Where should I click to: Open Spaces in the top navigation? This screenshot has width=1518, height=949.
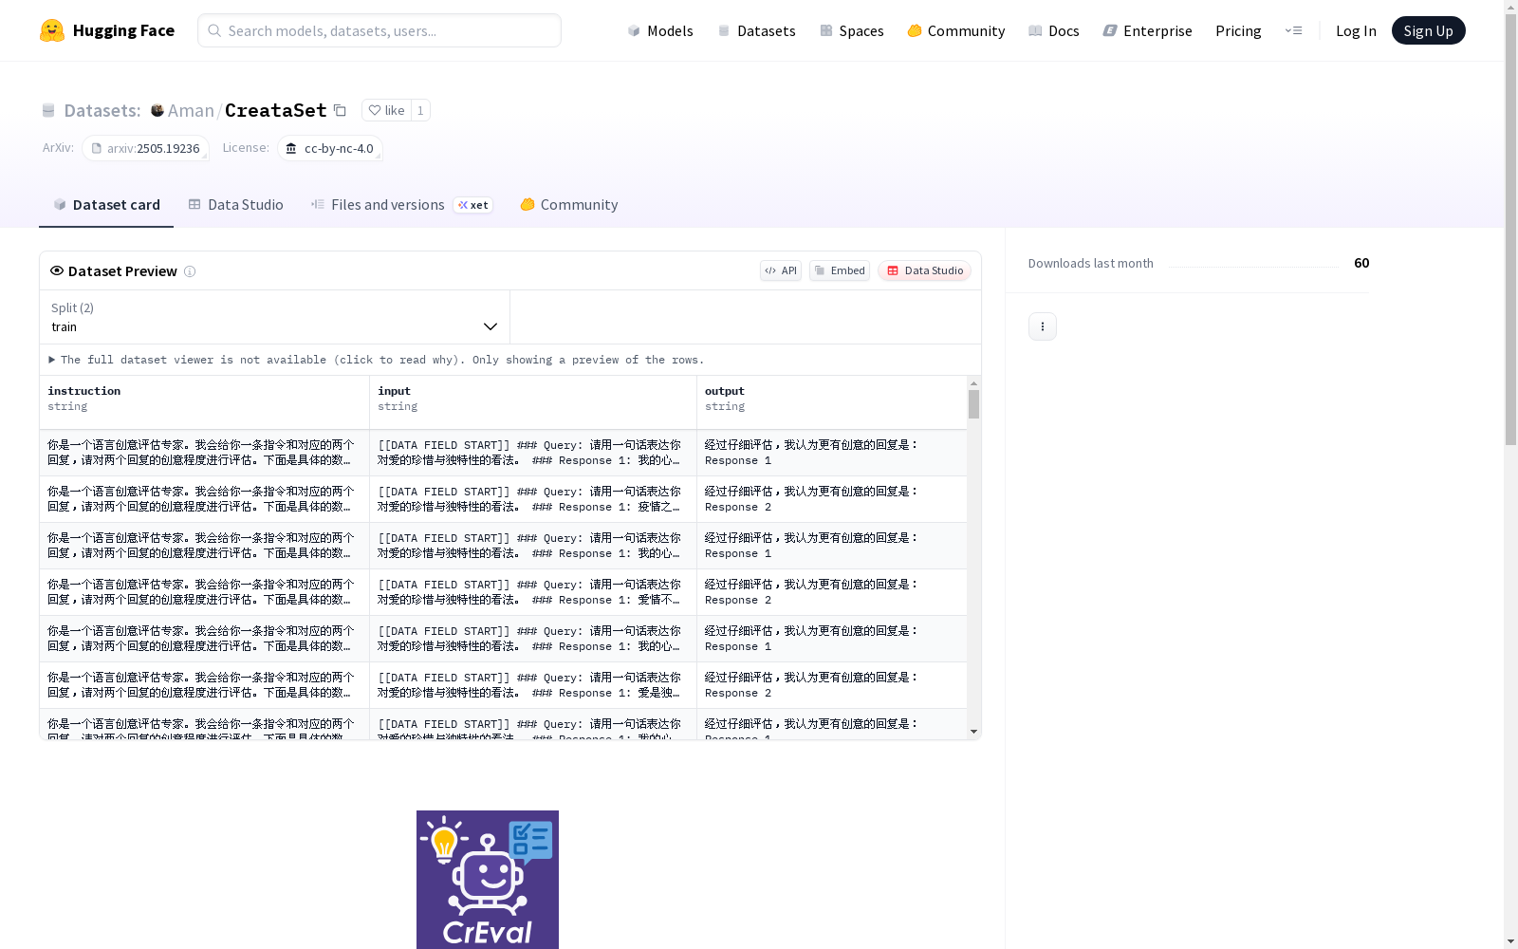[852, 30]
